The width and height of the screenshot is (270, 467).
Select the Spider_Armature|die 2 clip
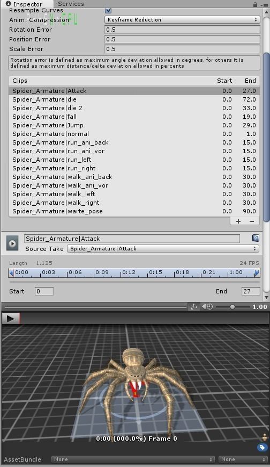[x=134, y=108]
